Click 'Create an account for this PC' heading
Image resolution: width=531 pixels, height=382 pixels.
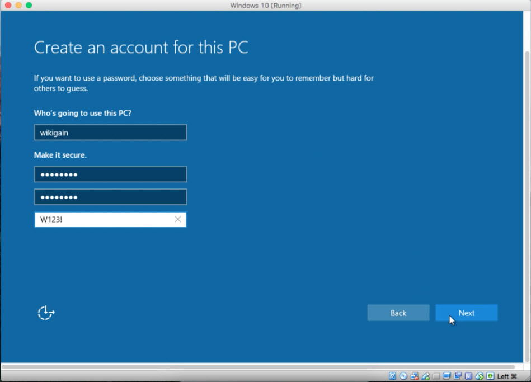(141, 48)
